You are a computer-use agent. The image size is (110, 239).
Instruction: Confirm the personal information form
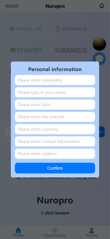(55, 168)
